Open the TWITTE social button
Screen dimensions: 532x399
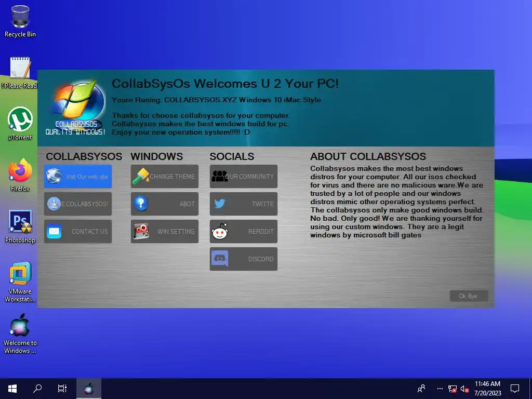pos(244,204)
